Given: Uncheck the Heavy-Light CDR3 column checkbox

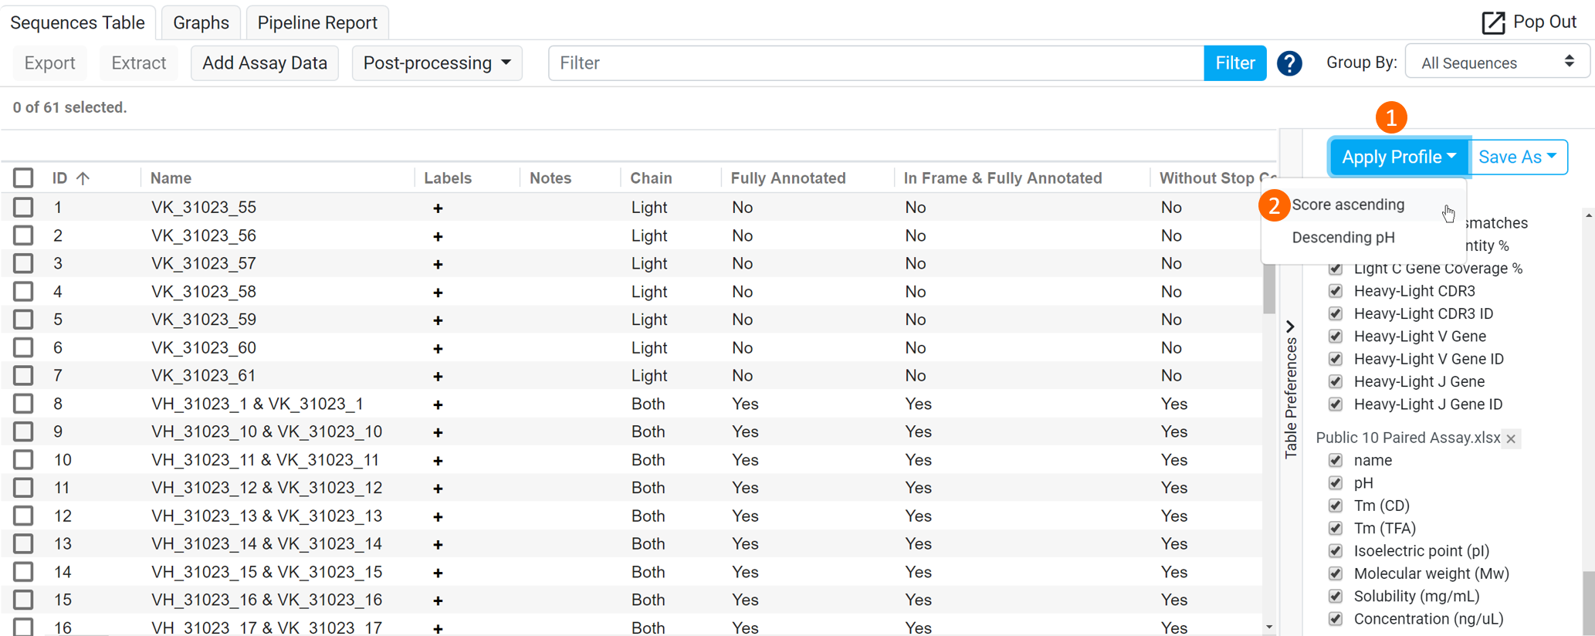Looking at the screenshot, I should pyautogui.click(x=1335, y=291).
